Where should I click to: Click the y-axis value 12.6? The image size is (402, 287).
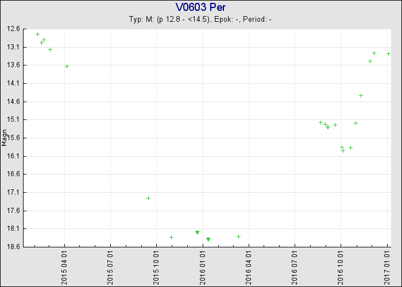coord(13,29)
